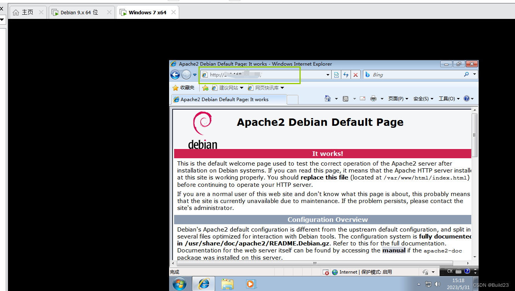Open the recent pages dropdown arrow
This screenshot has width=515, height=291.
point(195,75)
